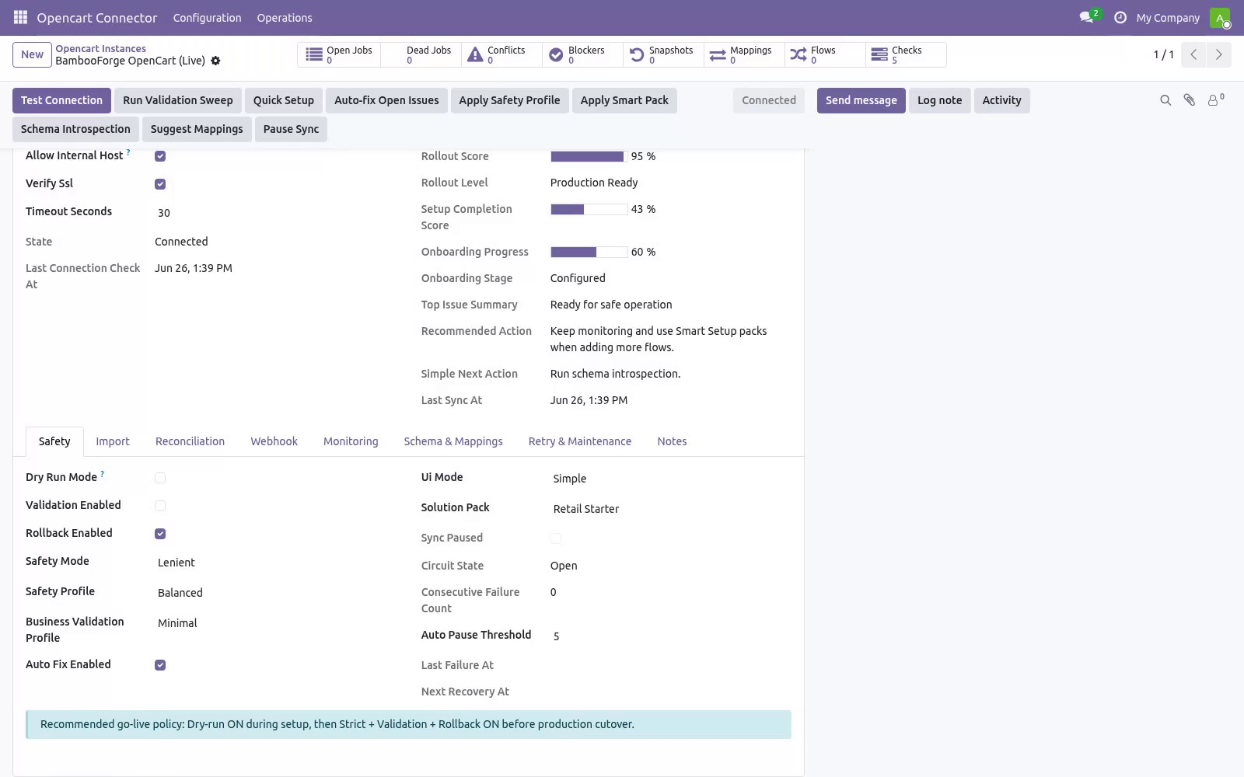Enable the Validation Enabled checkbox
The image size is (1244, 777).
(x=160, y=506)
